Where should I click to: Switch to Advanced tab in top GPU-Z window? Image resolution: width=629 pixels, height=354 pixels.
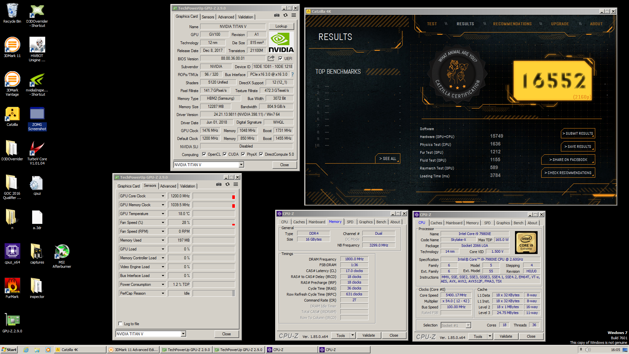226,17
